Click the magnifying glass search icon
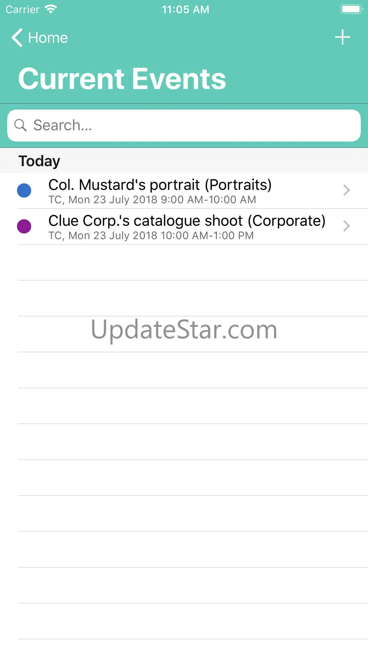Image resolution: width=368 pixels, height=655 pixels. point(20,125)
